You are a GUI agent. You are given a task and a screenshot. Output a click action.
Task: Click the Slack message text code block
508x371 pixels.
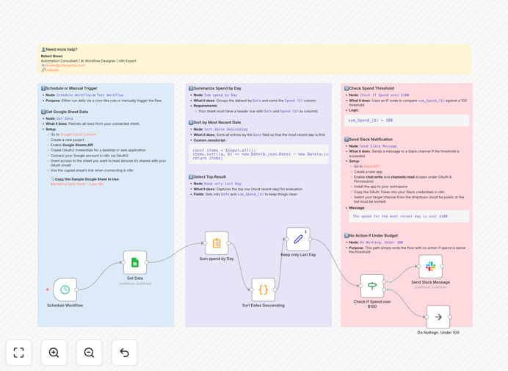[x=409, y=216]
